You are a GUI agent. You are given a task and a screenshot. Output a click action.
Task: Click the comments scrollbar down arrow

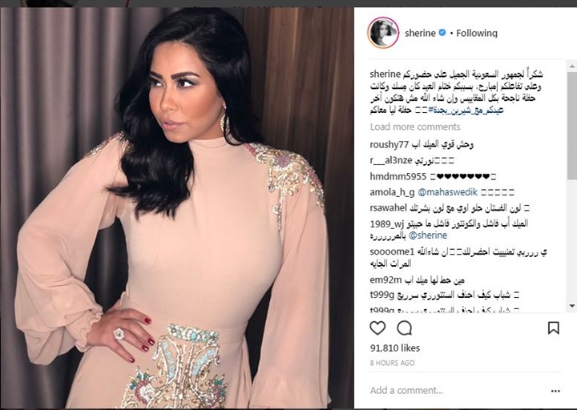coord(572,306)
